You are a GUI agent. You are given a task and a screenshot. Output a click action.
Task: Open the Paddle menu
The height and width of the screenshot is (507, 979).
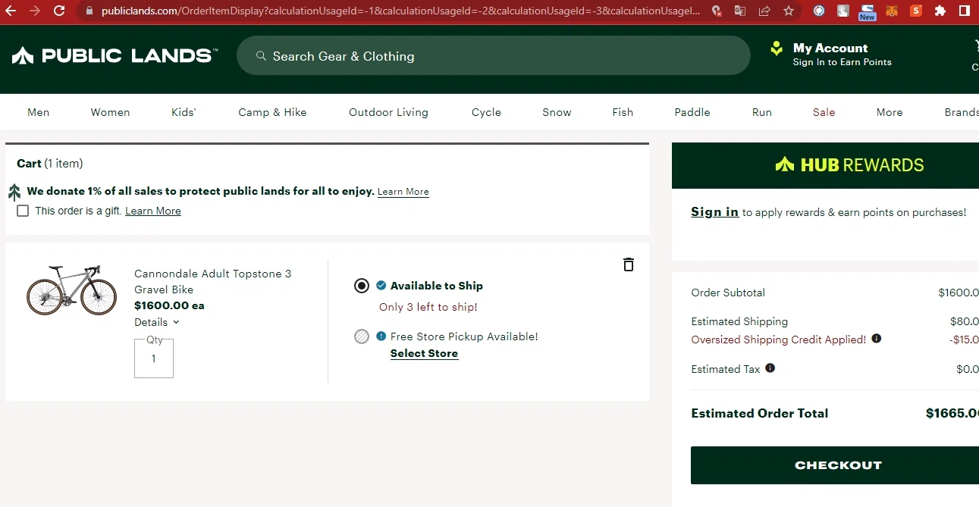693,112
